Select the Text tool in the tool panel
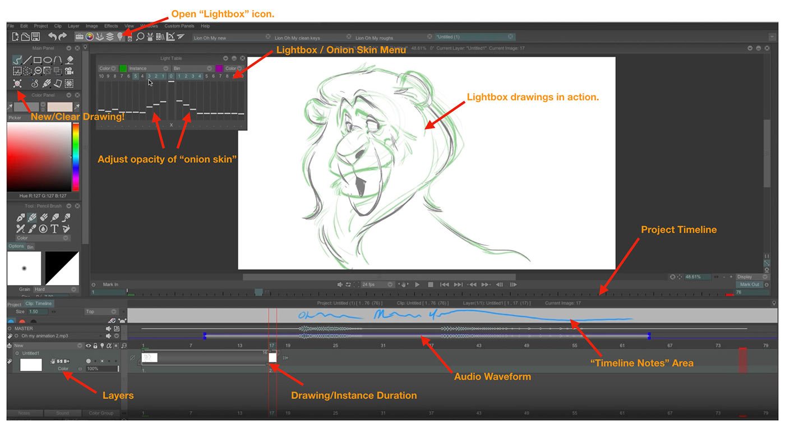 point(54,228)
